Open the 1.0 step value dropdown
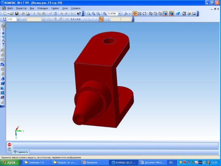The width and height of the screenshot is (221, 166). coord(18,19)
